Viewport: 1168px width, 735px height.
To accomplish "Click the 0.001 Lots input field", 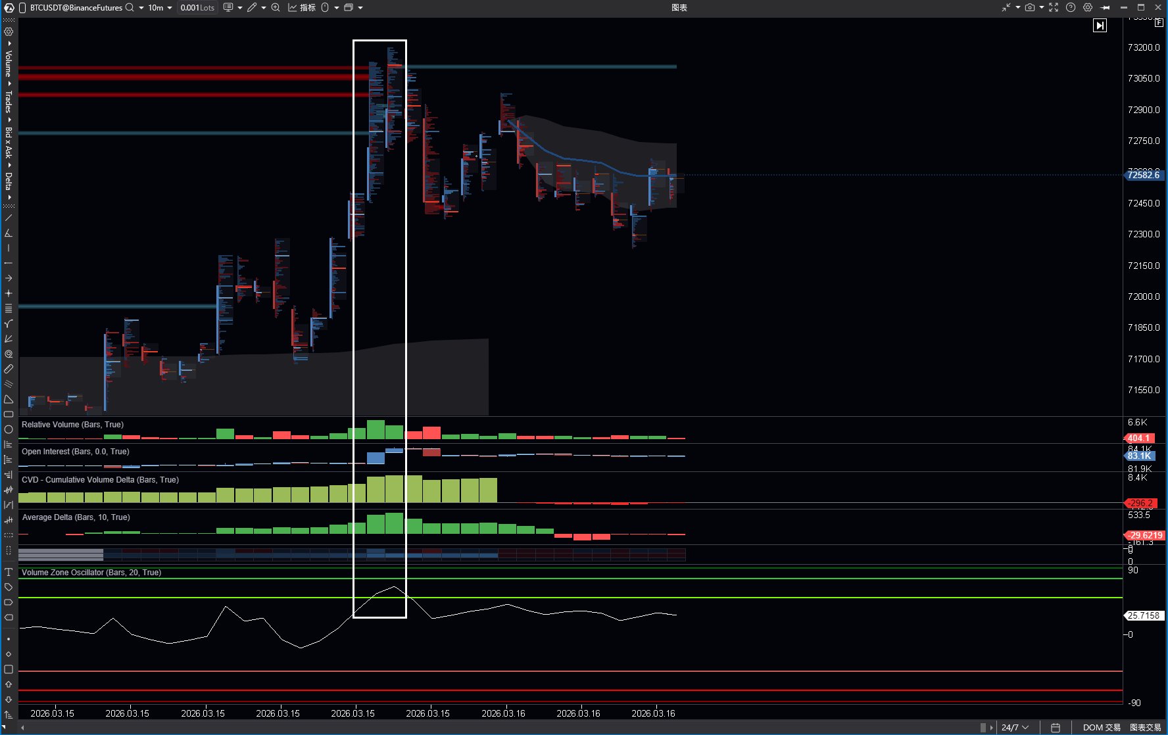I will 197,7.
